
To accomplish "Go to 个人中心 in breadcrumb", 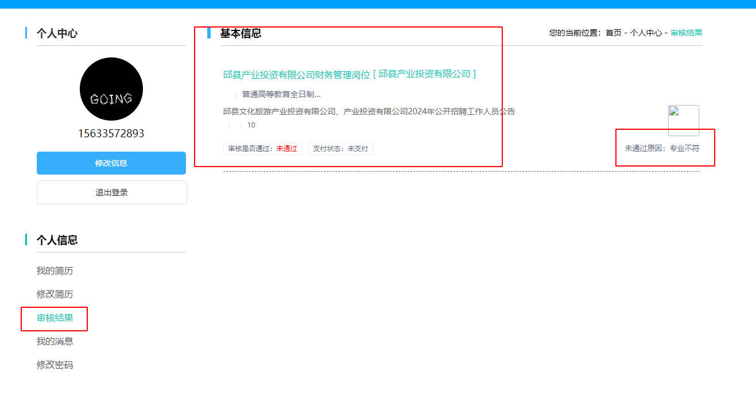I will (646, 33).
